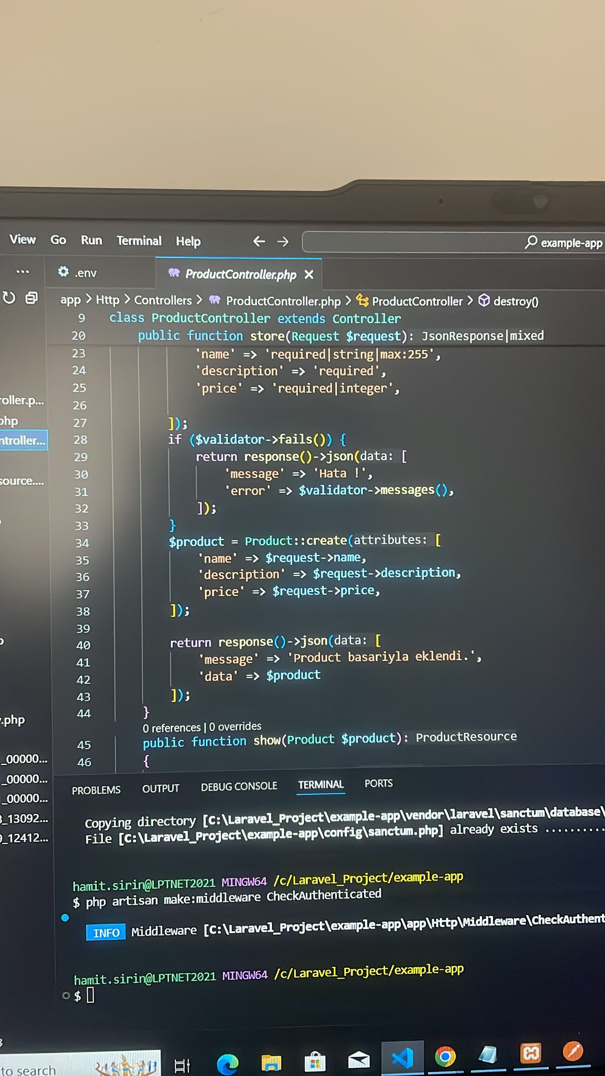The image size is (605, 1076).
Task: Open the View menu
Action: coord(23,240)
